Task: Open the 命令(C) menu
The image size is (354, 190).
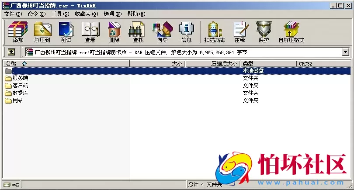Action: (x=37, y=14)
